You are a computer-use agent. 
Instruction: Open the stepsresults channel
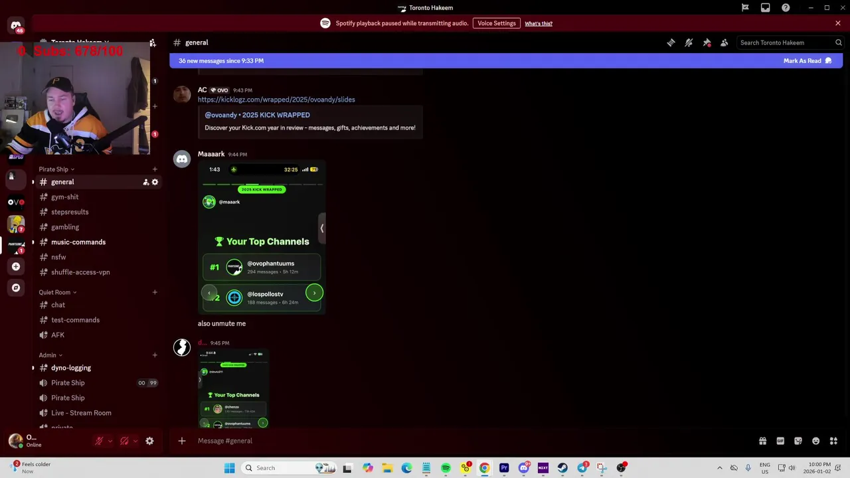(98, 212)
